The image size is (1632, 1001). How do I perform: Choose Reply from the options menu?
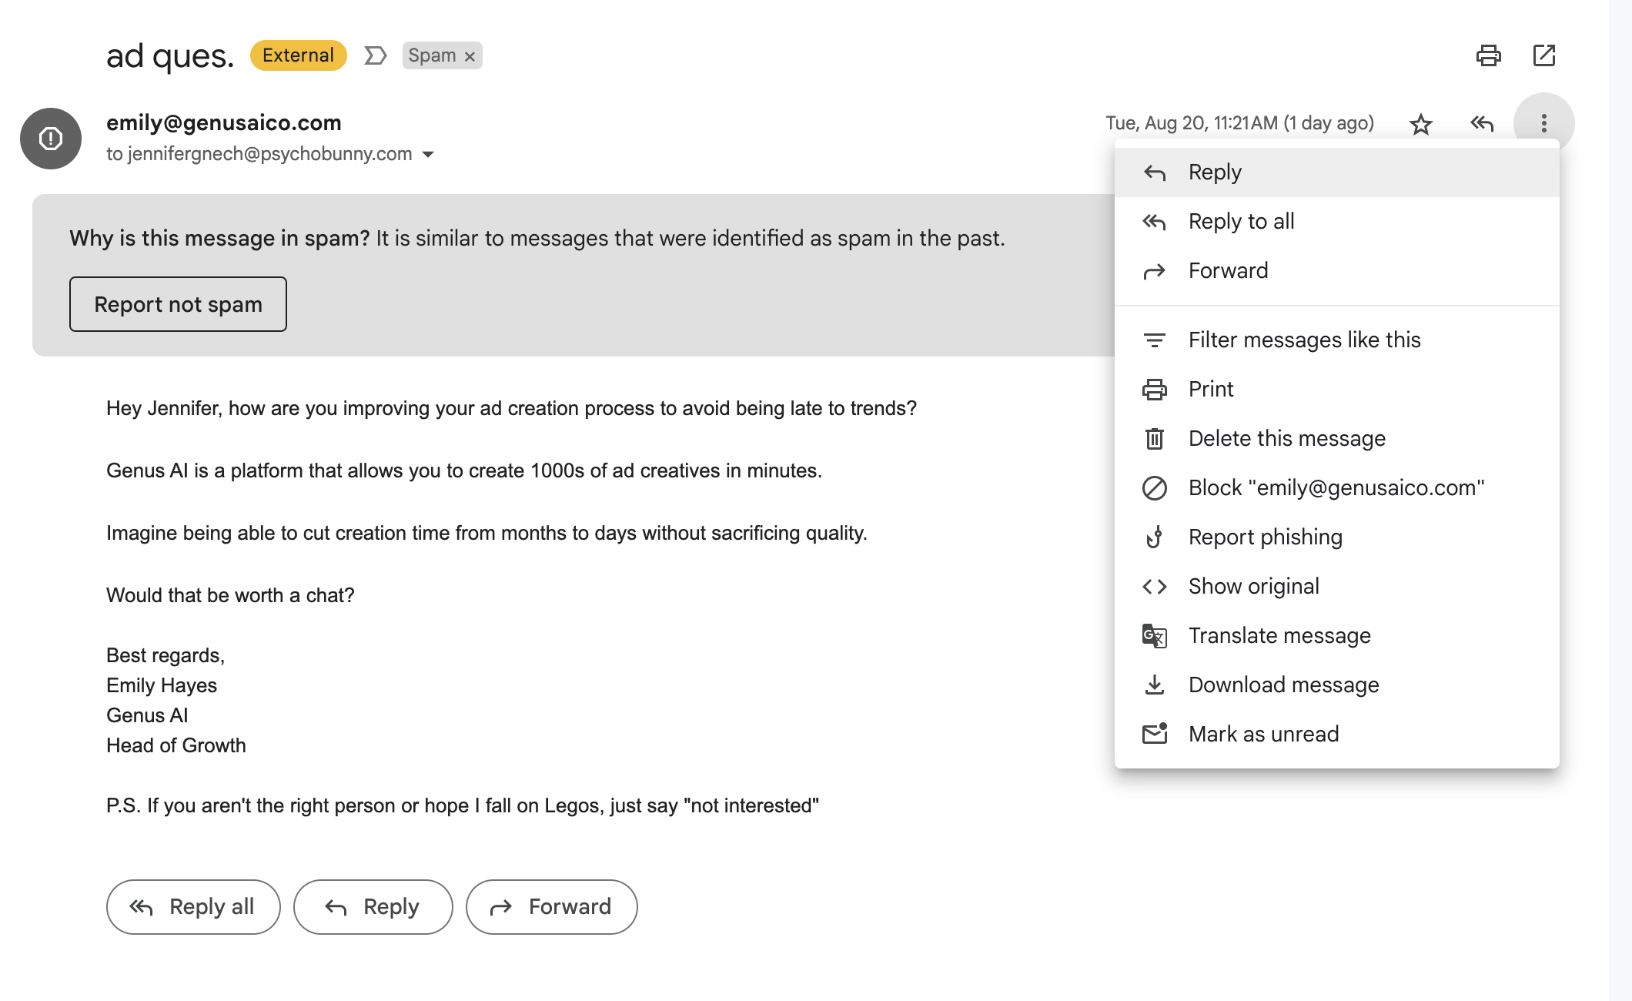[1215, 172]
